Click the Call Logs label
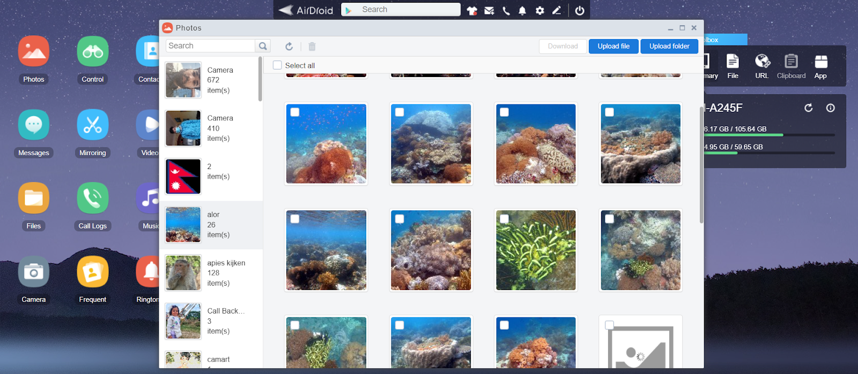This screenshot has width=858, height=374. pos(93,226)
